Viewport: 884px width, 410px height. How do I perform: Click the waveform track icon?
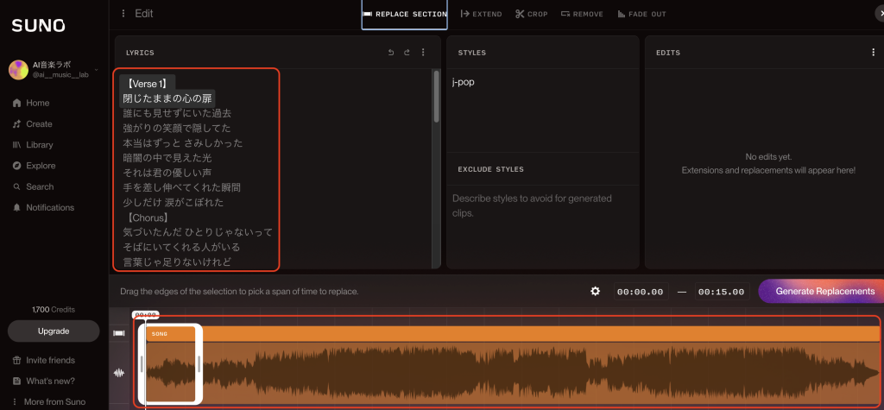tap(119, 373)
